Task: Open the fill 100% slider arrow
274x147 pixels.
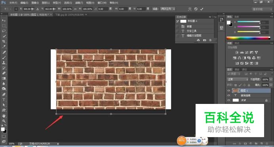Action: point(271,85)
